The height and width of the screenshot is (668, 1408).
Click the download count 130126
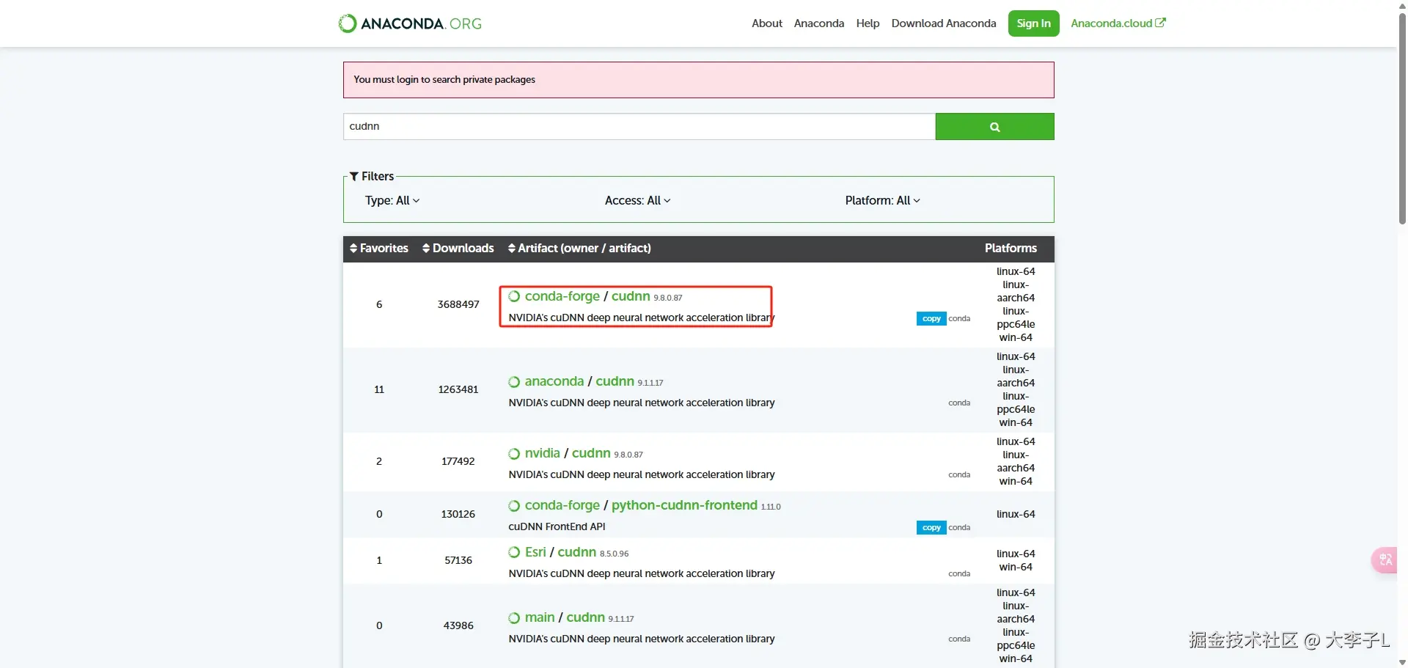[x=458, y=514]
